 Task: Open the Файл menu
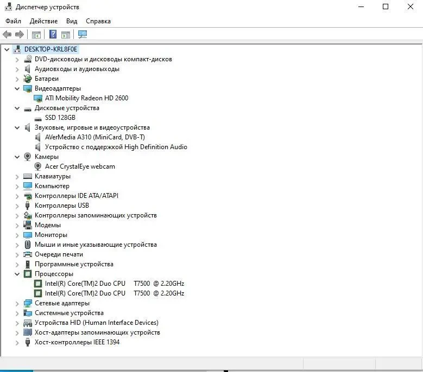coord(13,21)
